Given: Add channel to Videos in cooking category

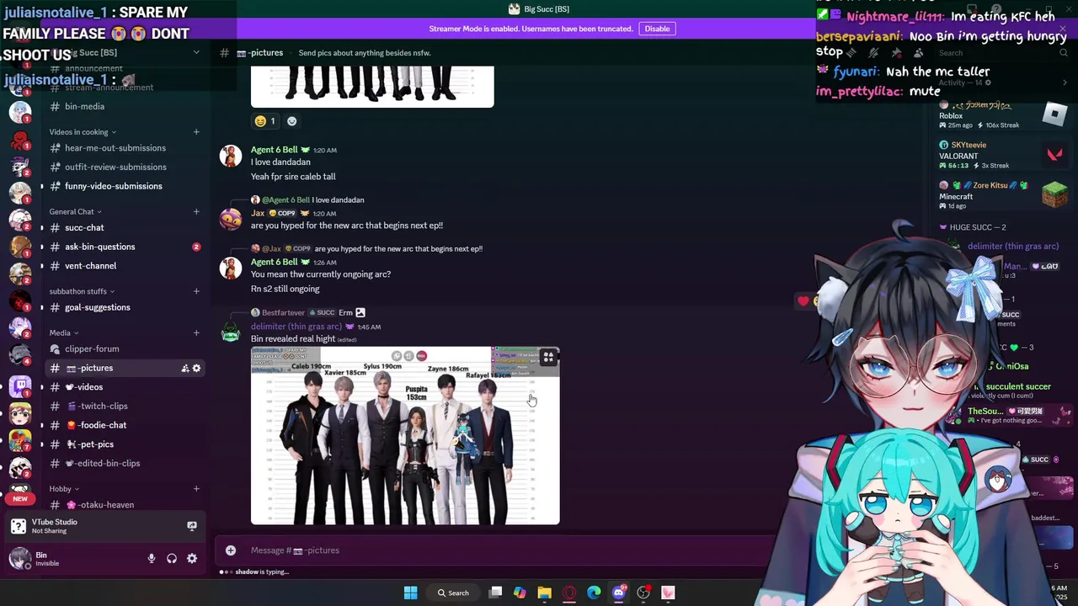Looking at the screenshot, I should tap(196, 132).
